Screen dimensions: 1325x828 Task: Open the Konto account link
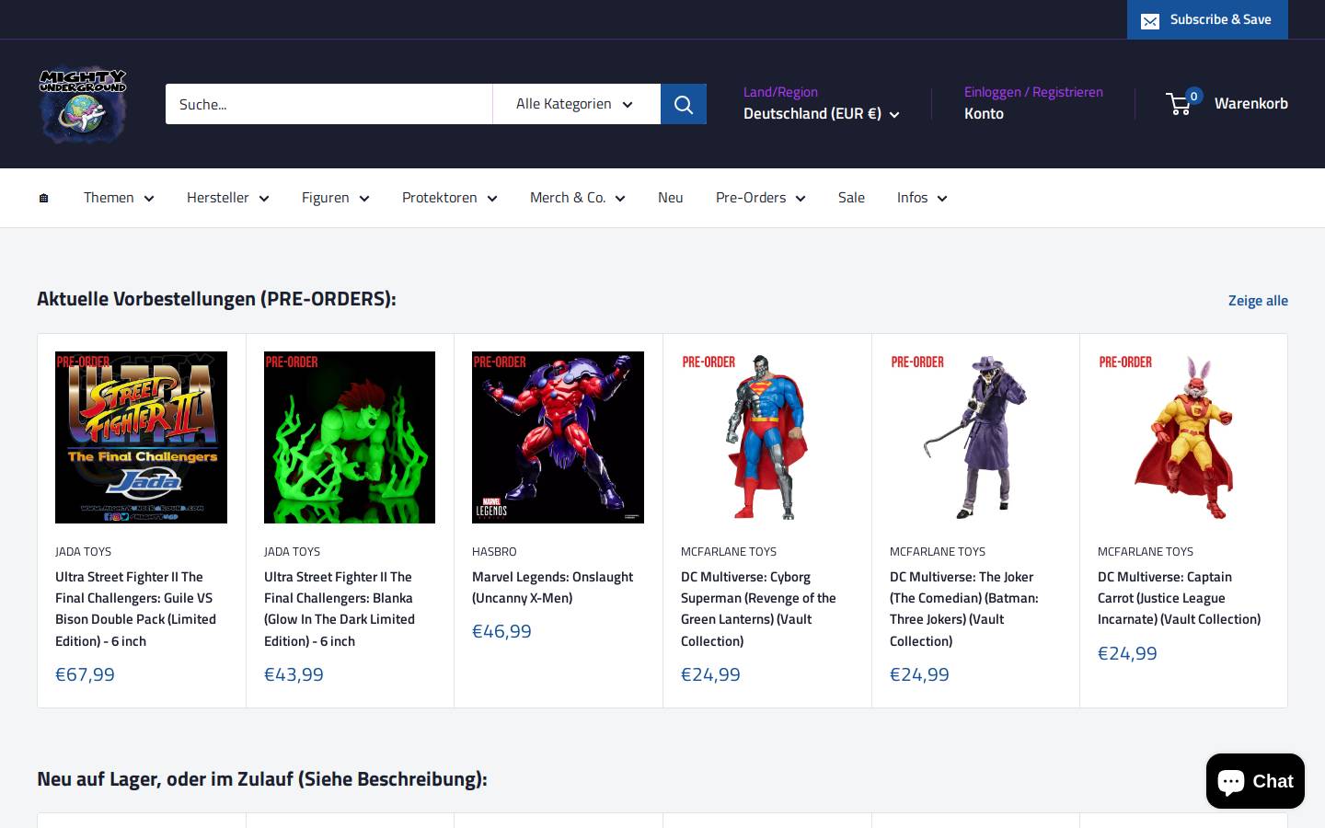[x=984, y=114]
